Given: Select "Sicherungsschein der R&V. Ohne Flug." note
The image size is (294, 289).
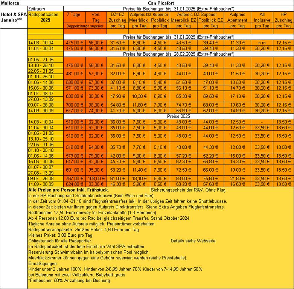Looking at the screenshot, I should tap(189, 190).
